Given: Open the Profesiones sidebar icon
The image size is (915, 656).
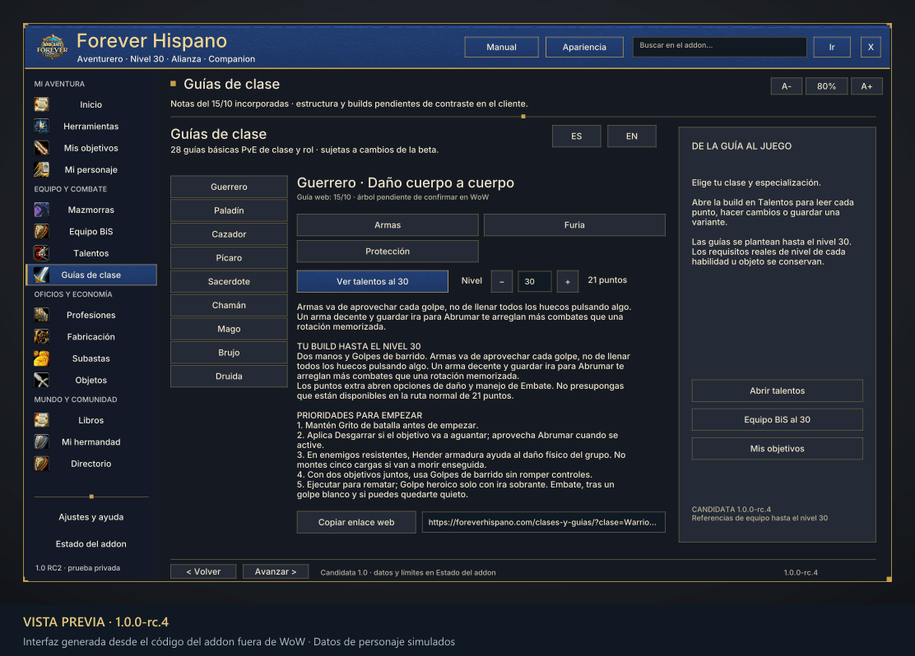Looking at the screenshot, I should click(x=41, y=315).
